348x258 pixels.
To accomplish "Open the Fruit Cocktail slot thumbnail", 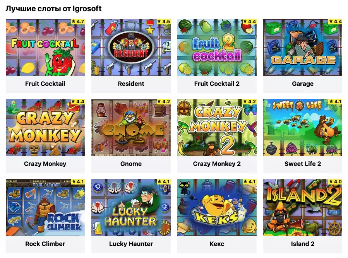I will 45,47.
